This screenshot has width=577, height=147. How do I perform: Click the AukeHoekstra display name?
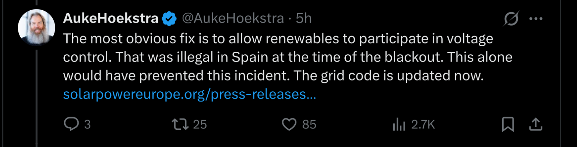(x=111, y=19)
